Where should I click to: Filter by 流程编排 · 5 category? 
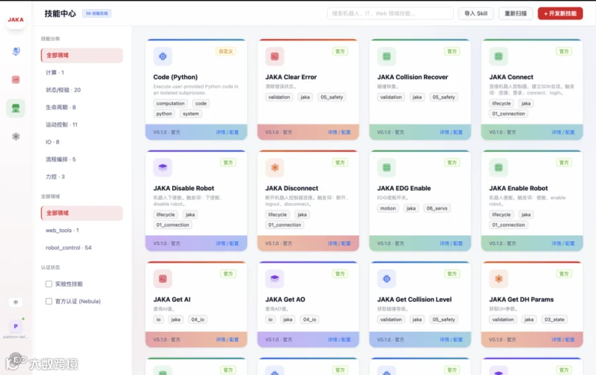tap(81, 160)
